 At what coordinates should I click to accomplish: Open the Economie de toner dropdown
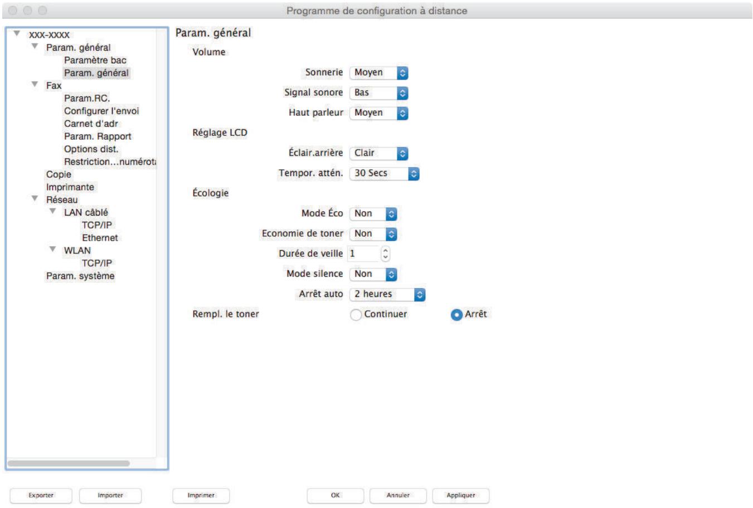point(373,234)
